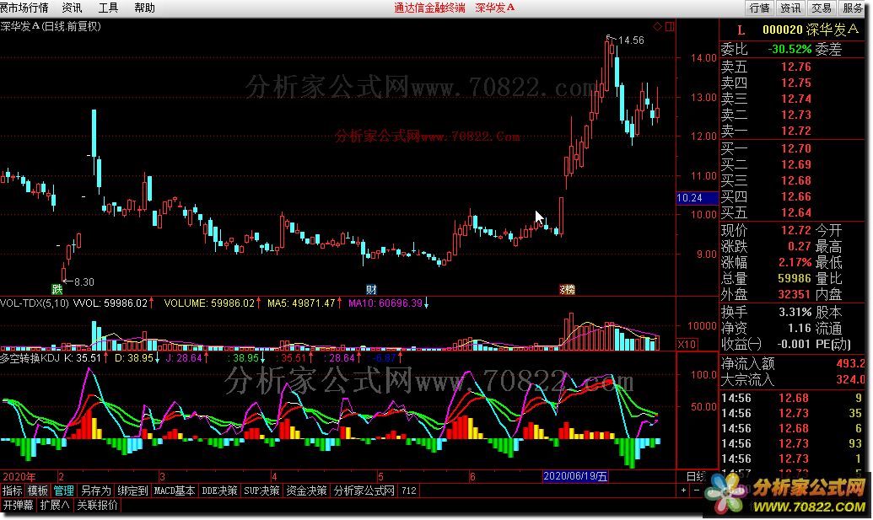Screen dimensions: 873x520
Task: Click the split-panel icon beside the diamond
Action: tap(670, 26)
